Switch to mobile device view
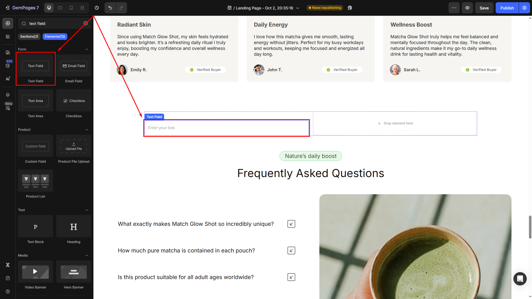This screenshot has width=532, height=299. (x=71, y=8)
